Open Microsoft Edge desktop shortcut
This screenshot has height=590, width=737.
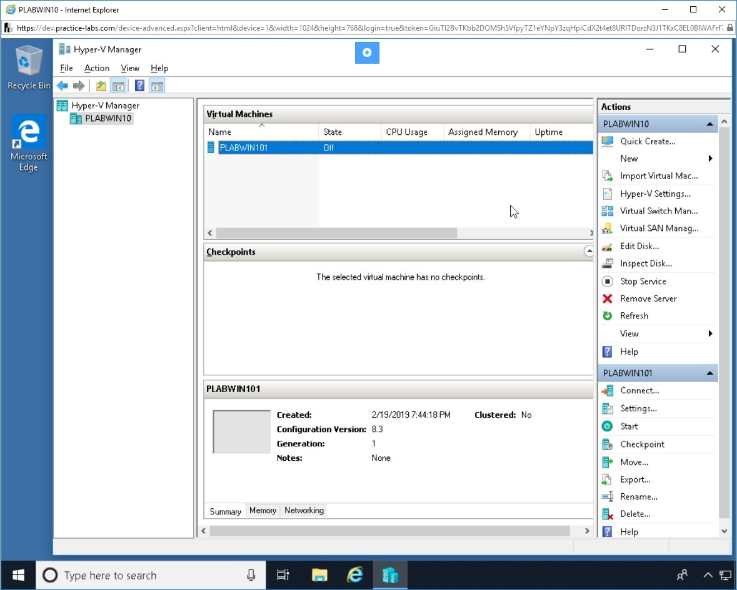click(x=28, y=144)
